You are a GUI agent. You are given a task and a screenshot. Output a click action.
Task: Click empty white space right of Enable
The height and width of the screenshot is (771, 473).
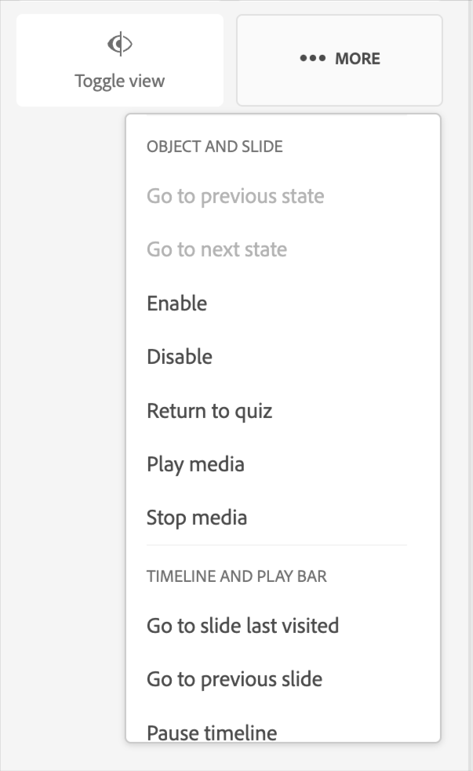(329, 303)
